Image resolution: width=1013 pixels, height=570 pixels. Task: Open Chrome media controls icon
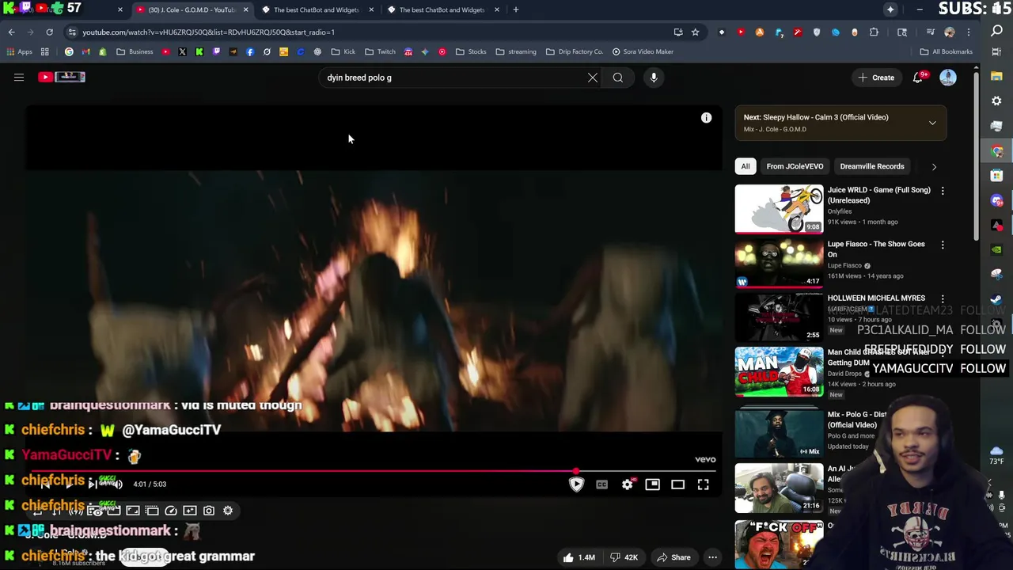click(x=931, y=32)
